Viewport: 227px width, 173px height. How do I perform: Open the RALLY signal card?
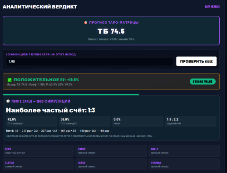pyautogui.click(x=184, y=151)
